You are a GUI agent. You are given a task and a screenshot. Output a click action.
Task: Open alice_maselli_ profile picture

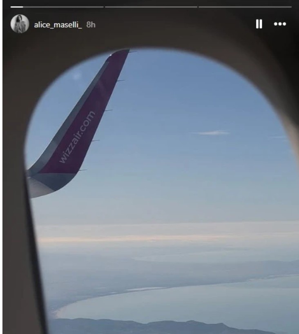click(20, 24)
